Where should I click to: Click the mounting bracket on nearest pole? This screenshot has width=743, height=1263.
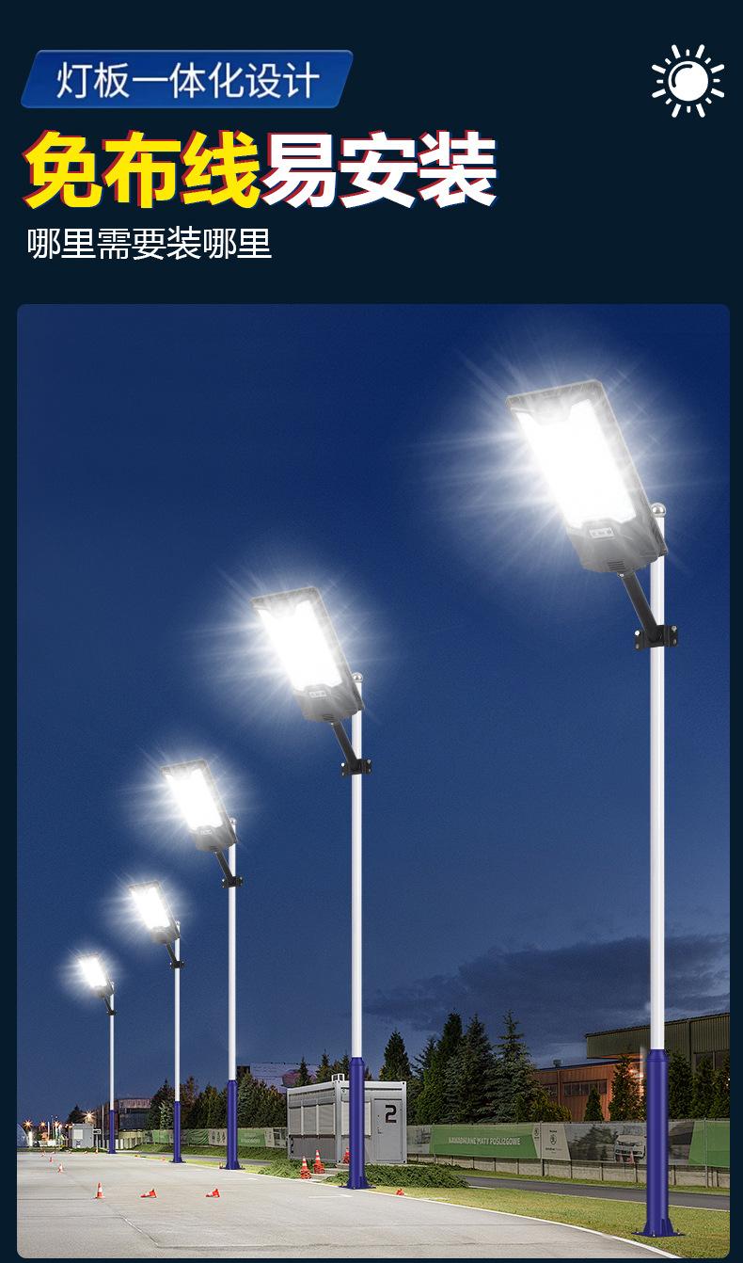[656, 637]
